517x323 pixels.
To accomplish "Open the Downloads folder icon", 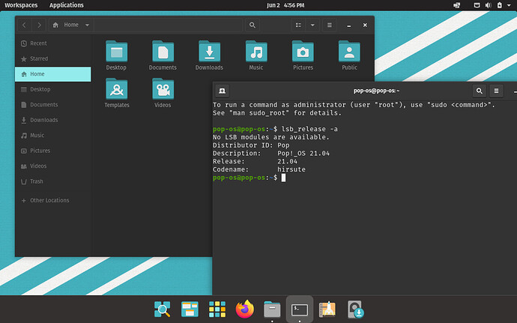I will pos(209,52).
